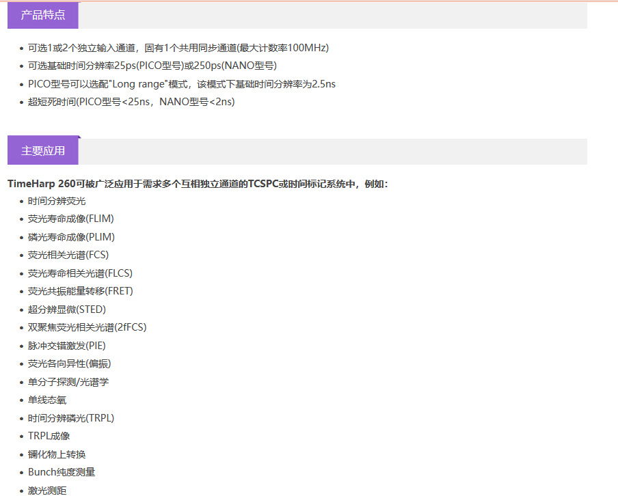Select the line mentioning 基础时间分辨率25ps
Screen dimensions: 618x496
(x=152, y=66)
